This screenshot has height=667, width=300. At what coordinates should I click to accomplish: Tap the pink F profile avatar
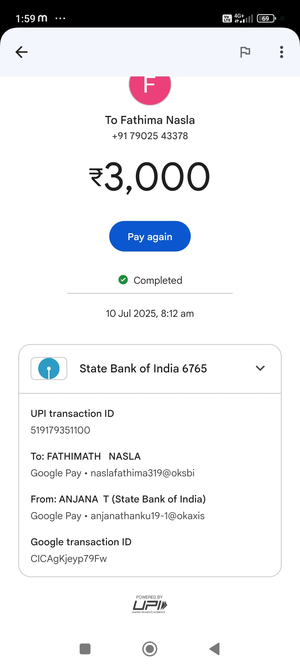[150, 88]
